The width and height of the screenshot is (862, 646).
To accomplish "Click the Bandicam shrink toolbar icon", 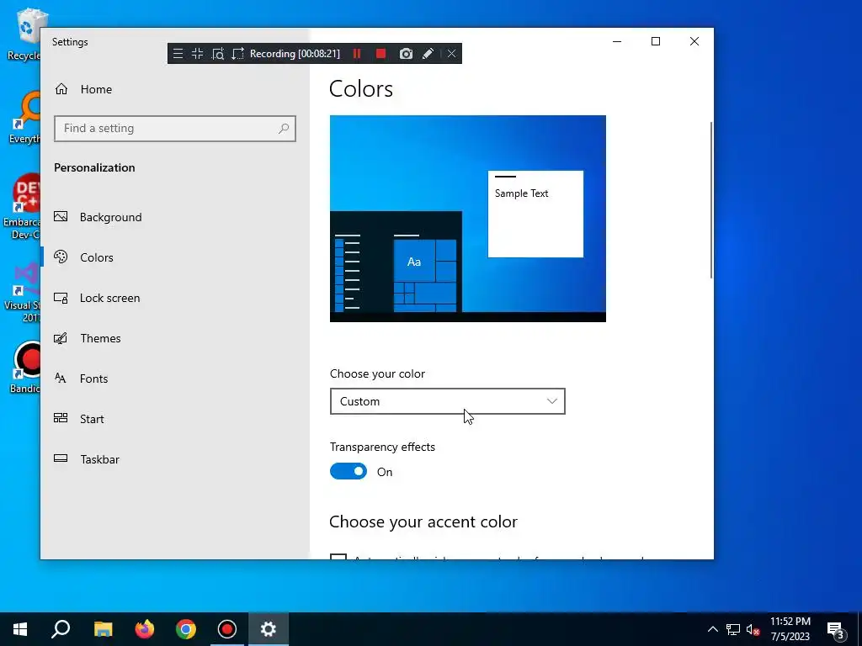I will 197,54.
